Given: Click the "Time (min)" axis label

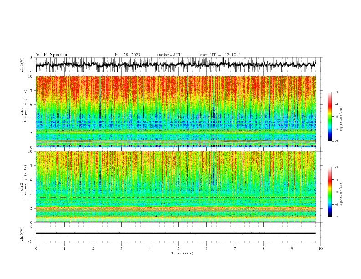Looking at the screenshot, I should click(x=182, y=253).
